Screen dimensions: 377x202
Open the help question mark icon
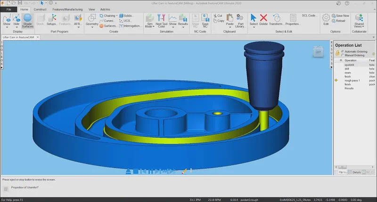[347, 3]
